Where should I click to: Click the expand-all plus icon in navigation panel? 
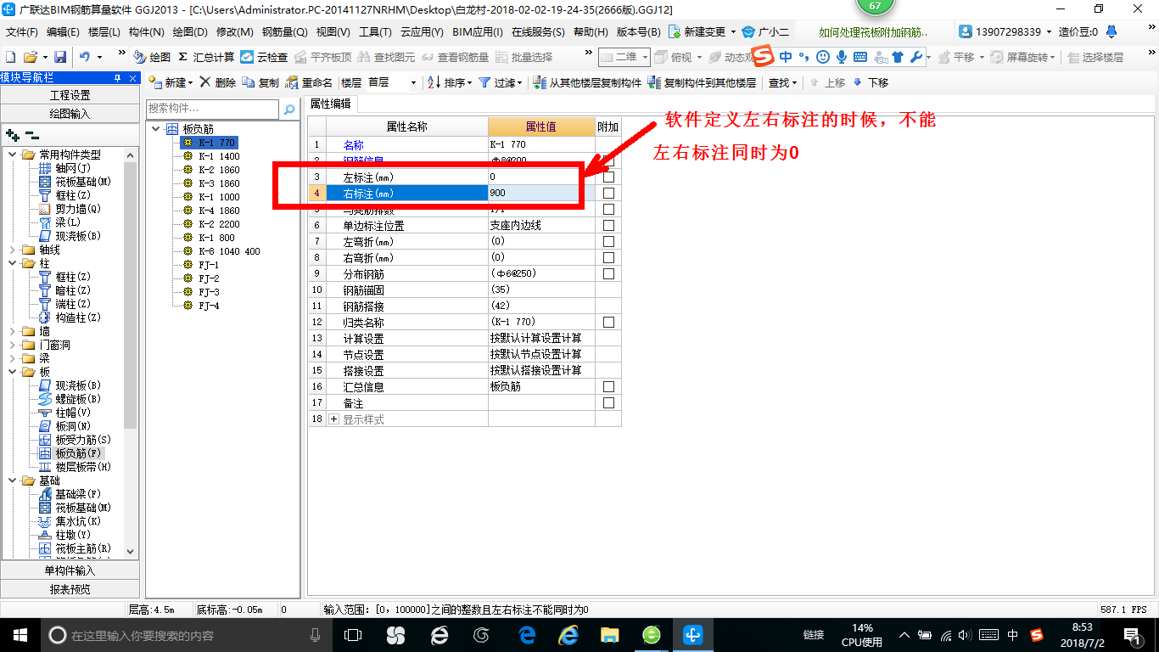click(12, 134)
